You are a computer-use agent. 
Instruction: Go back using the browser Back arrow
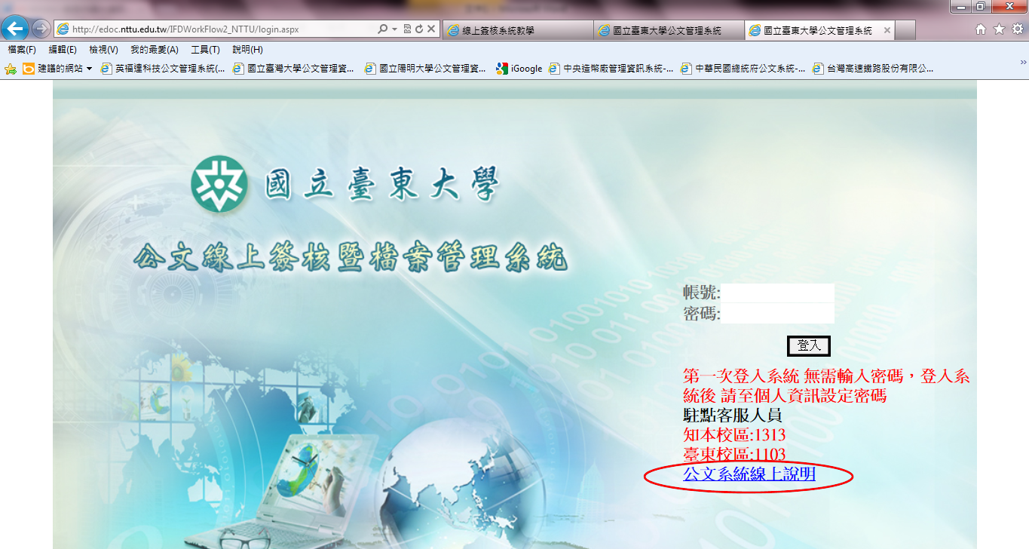16,29
